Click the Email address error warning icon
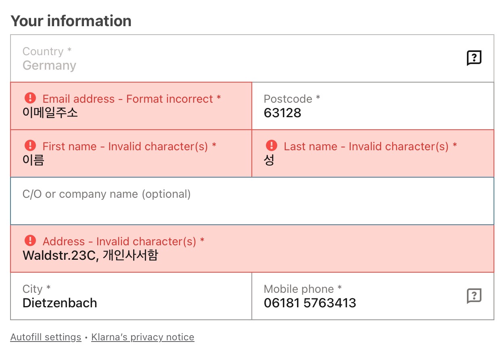Screen dimensions: 500x352 30,98
